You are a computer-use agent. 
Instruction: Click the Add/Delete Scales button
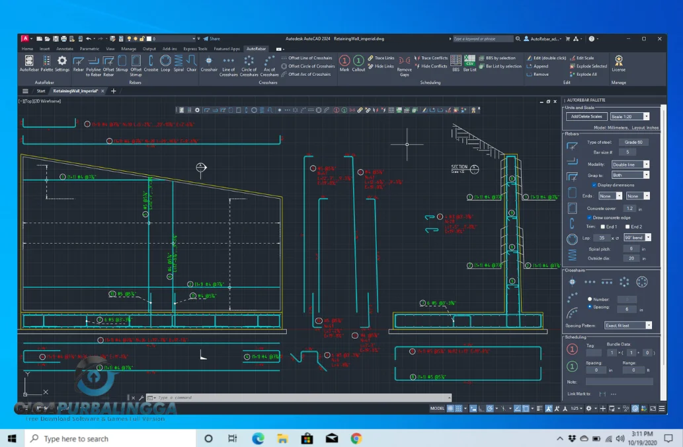click(586, 116)
